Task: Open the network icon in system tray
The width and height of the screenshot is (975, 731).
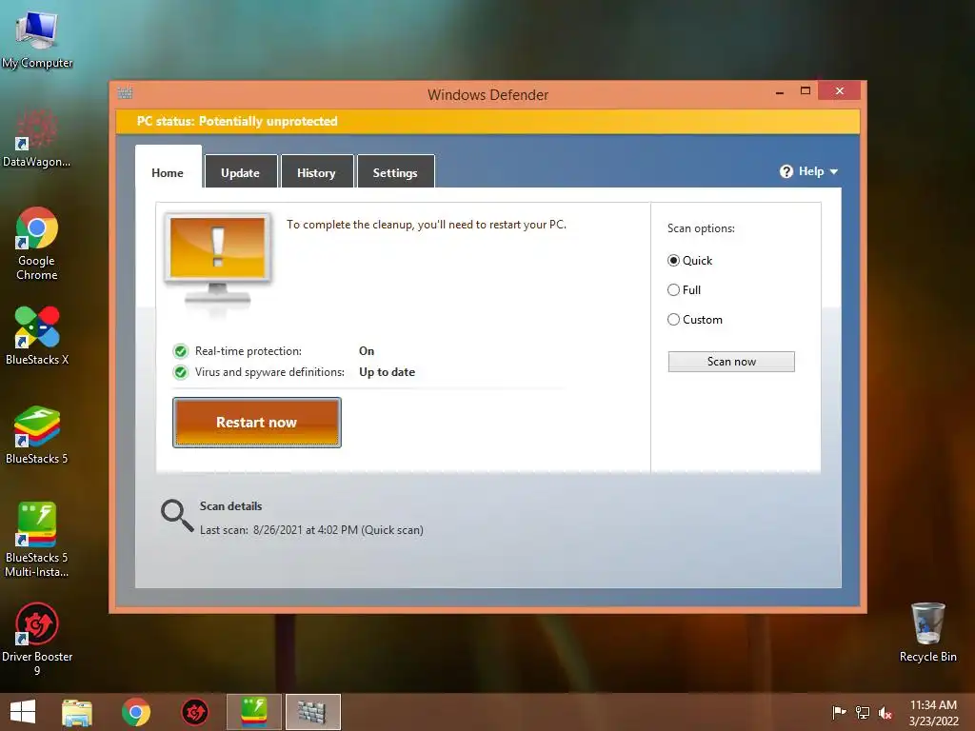Action: (x=863, y=712)
